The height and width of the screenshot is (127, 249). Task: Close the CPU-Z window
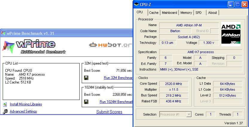click(x=245, y=5)
